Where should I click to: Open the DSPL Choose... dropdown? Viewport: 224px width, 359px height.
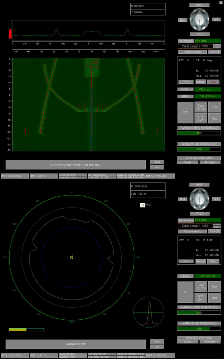[208, 89]
